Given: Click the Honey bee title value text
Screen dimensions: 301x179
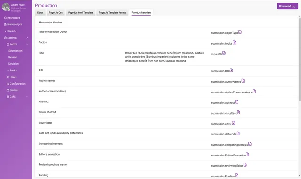Looking at the screenshot, I should (x=164, y=57).
